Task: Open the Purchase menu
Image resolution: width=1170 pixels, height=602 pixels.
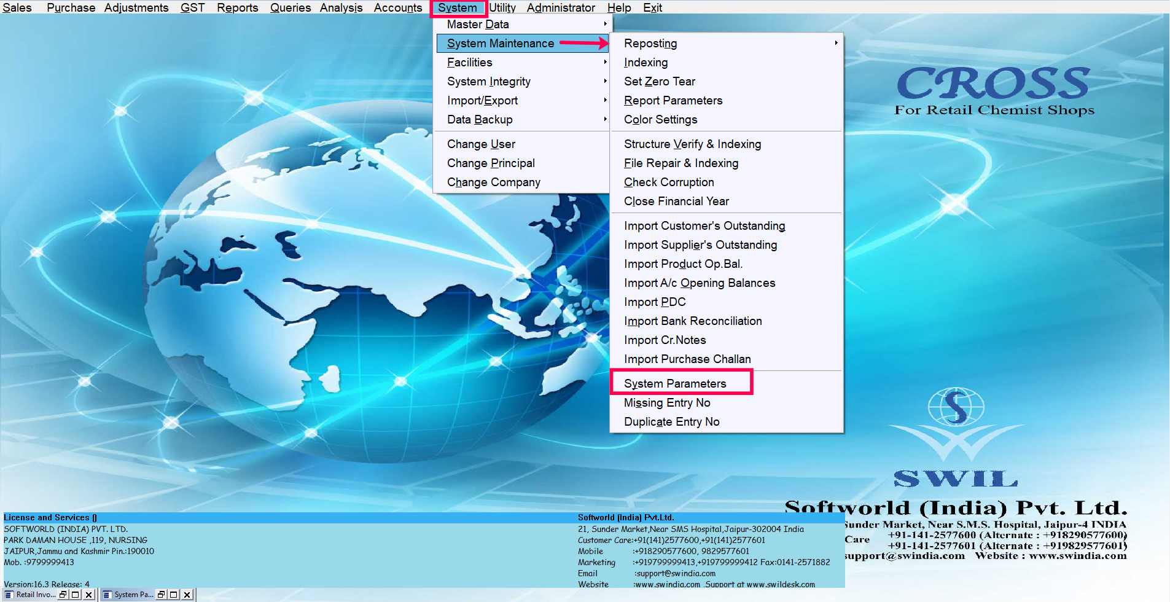Action: pyautogui.click(x=71, y=7)
